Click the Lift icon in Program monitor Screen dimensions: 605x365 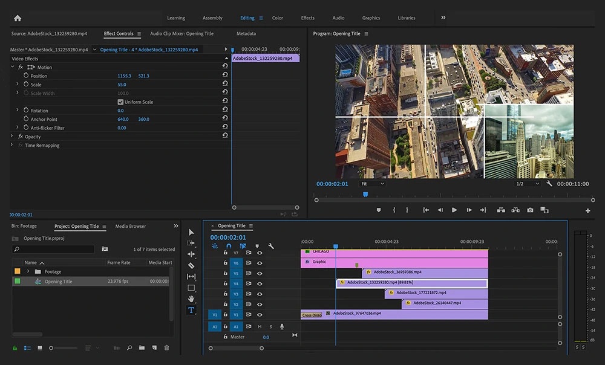coord(501,208)
